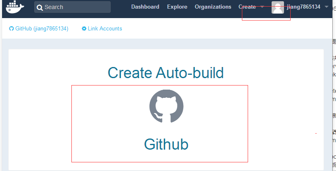The height and width of the screenshot is (171, 336).
Task: Go to the Explore page
Action: (x=177, y=7)
